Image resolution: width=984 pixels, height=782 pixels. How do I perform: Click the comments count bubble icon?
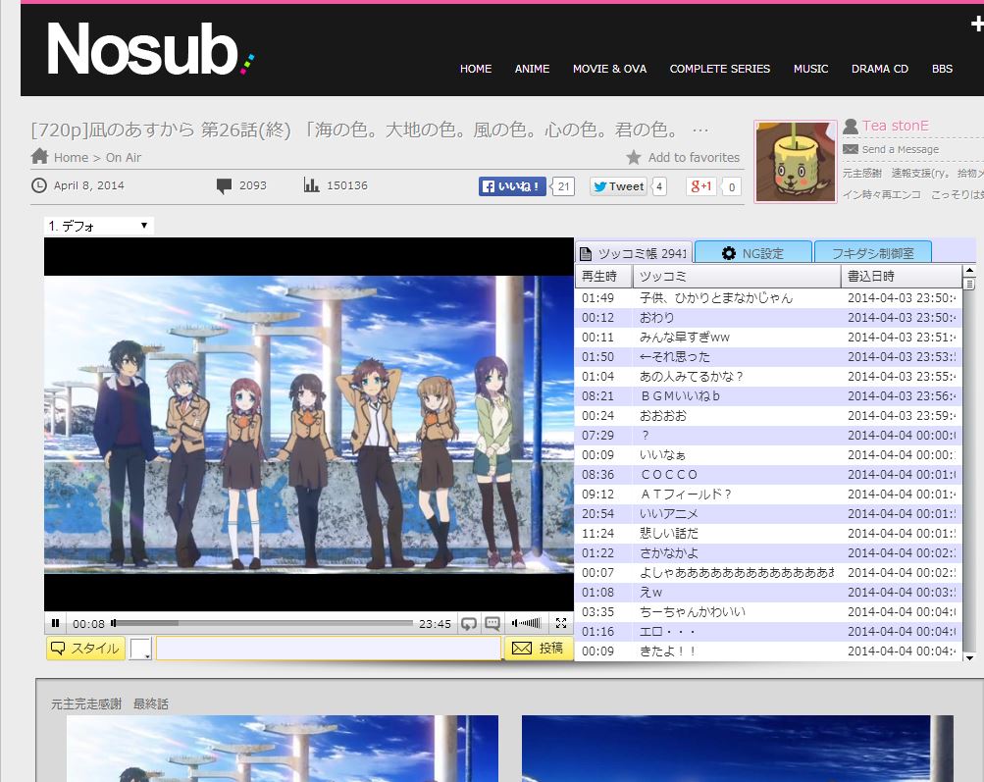224,185
